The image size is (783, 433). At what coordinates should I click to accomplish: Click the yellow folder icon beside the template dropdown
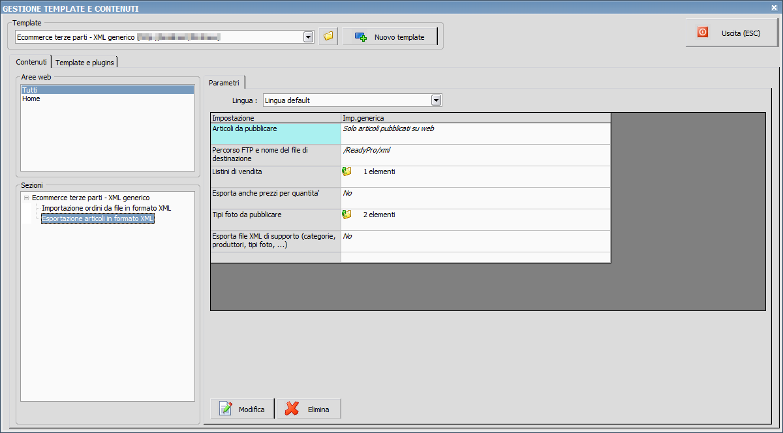(328, 37)
